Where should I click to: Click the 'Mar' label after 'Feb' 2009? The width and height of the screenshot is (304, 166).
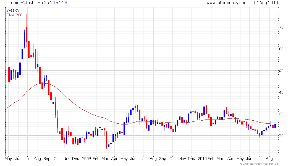(x=105, y=159)
